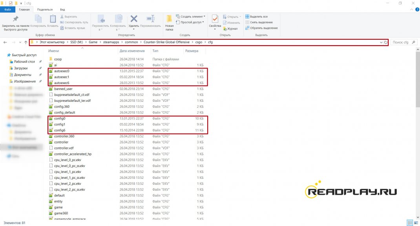Open Create item (Создать элемент) dropdown
This screenshot has height=226, width=420.
pos(190,17)
